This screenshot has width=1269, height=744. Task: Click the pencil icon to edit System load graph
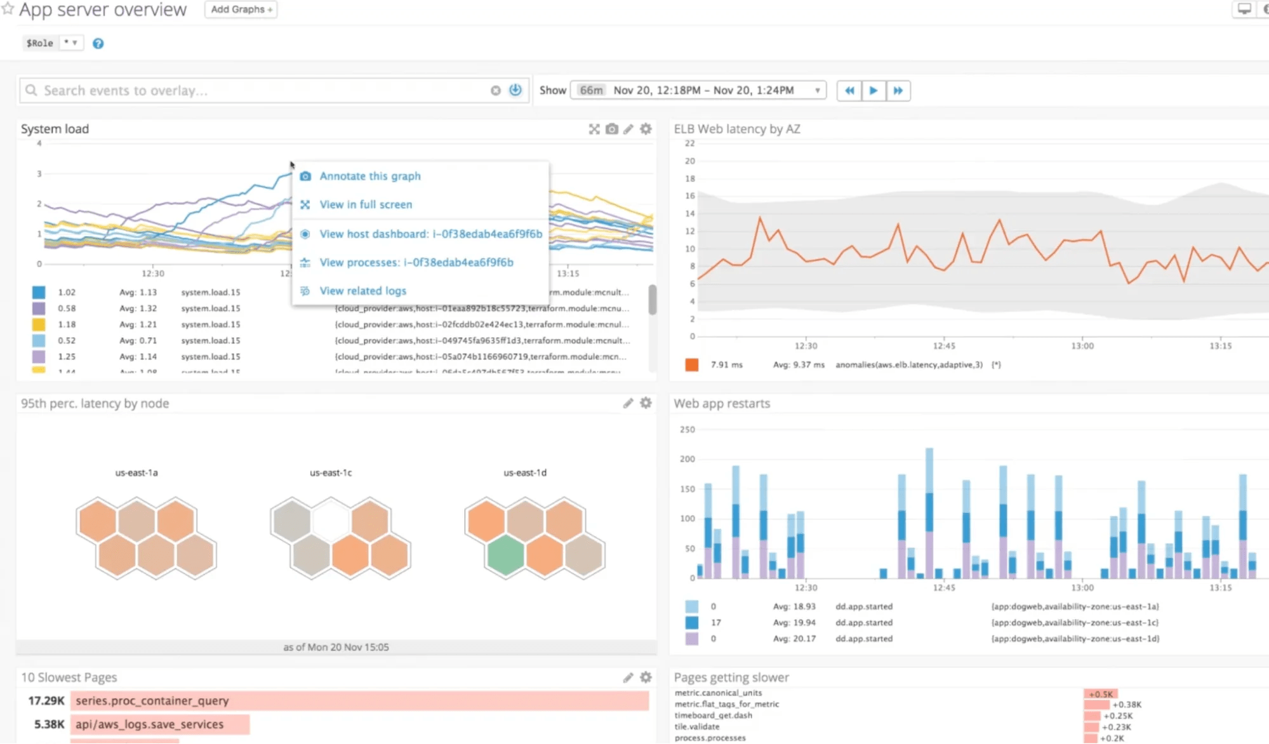pos(628,129)
